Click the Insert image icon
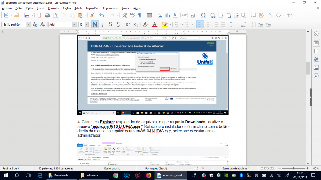Viewport: 321px width, 180px height. [160, 15]
